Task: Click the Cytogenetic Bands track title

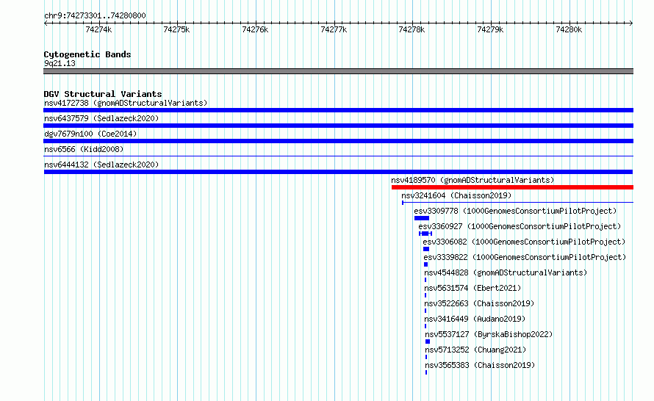Action: point(87,54)
